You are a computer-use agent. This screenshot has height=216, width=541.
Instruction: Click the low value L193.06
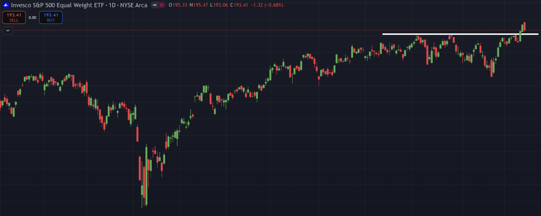tap(219, 5)
